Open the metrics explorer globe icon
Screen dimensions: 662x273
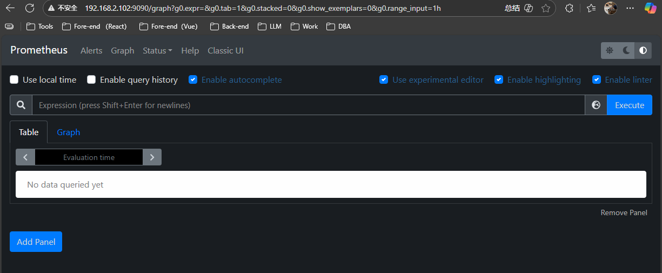point(596,105)
